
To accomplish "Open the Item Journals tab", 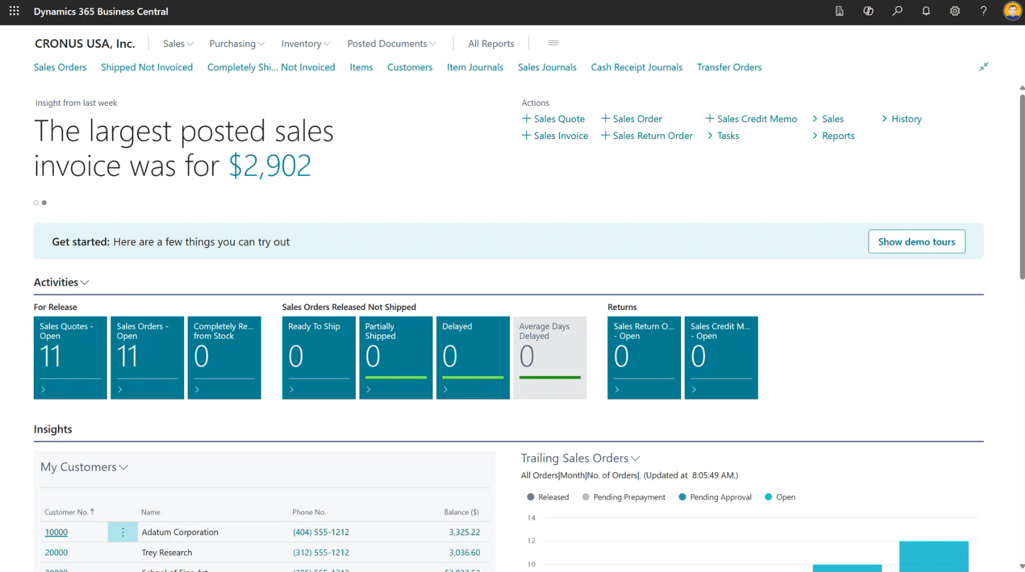I will pos(475,67).
